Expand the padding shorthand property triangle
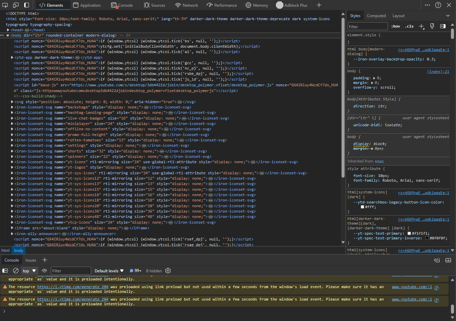This screenshot has height=321, width=456. click(x=374, y=78)
